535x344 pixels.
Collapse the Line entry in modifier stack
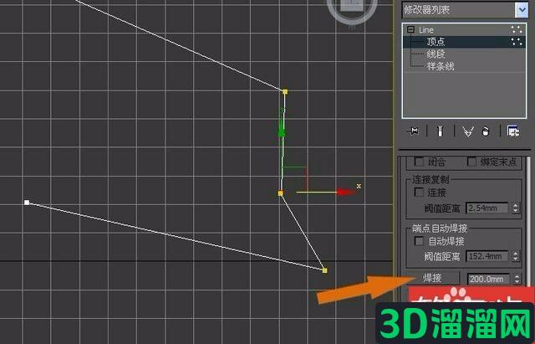click(410, 30)
